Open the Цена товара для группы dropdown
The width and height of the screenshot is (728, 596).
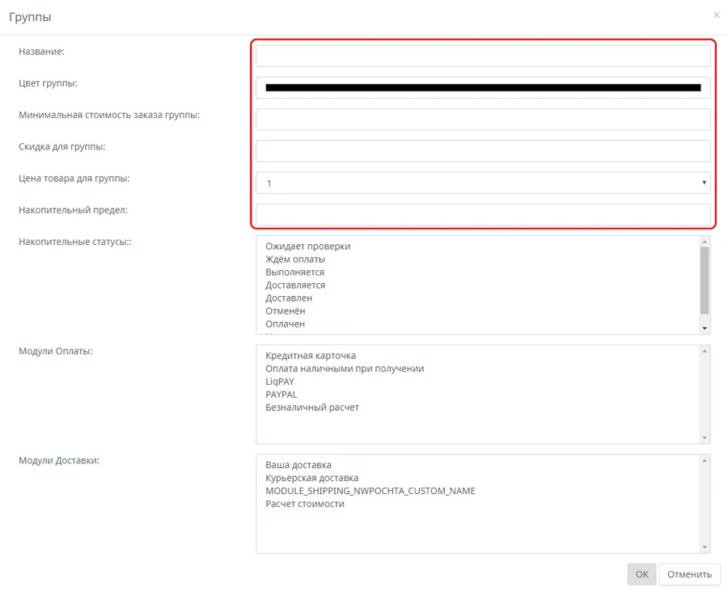click(x=483, y=183)
